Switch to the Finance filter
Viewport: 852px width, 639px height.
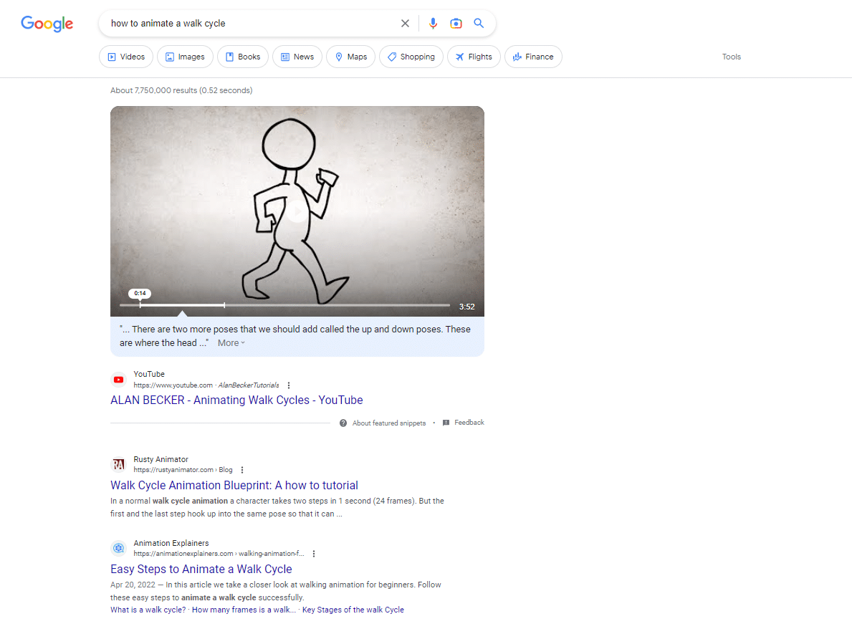pyautogui.click(x=534, y=57)
